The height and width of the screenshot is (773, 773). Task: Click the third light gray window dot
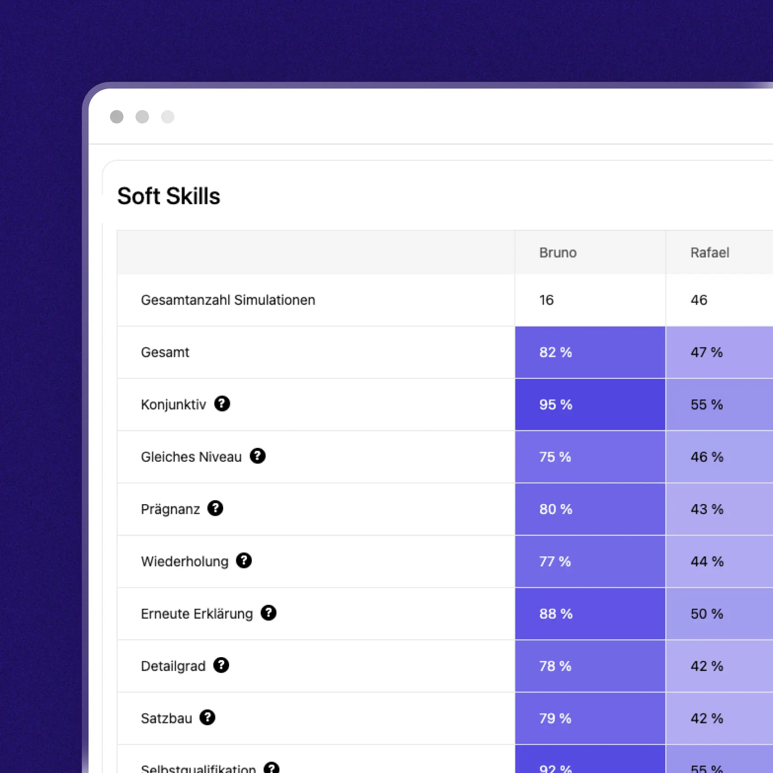pyautogui.click(x=168, y=117)
